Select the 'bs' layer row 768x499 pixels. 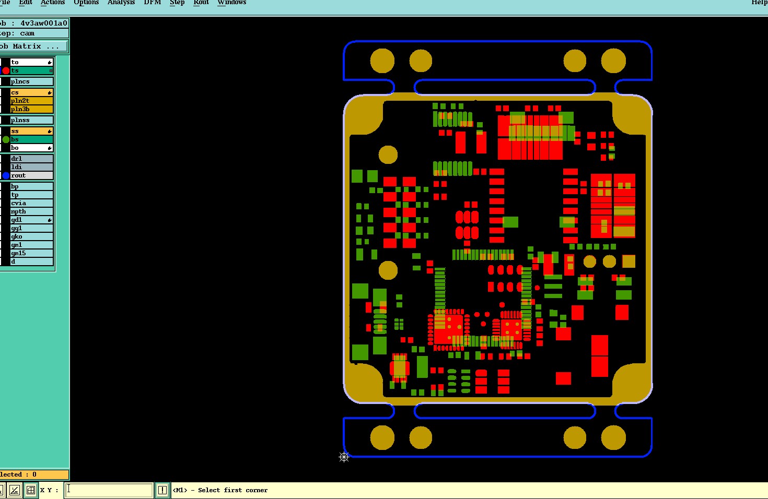[31, 139]
